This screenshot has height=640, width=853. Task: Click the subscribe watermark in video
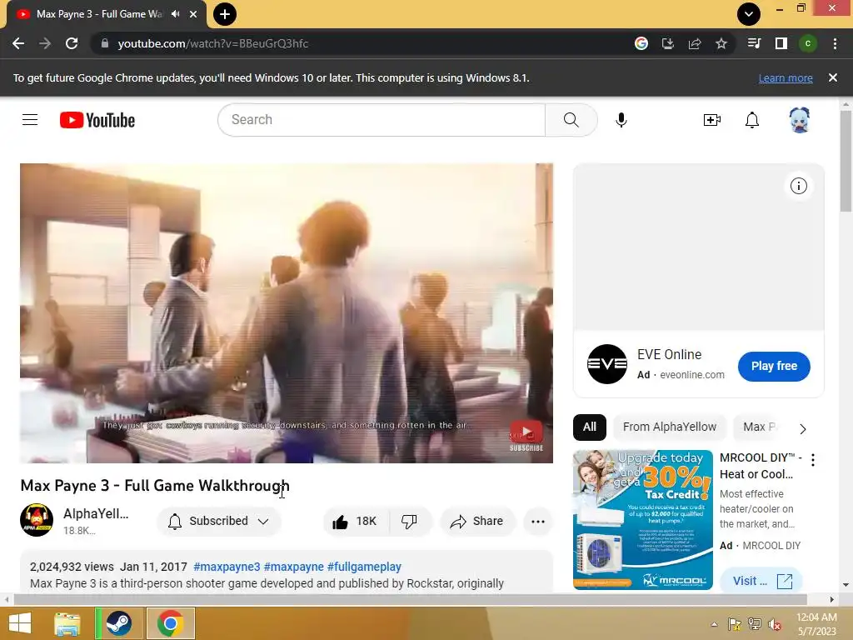pyautogui.click(x=526, y=435)
